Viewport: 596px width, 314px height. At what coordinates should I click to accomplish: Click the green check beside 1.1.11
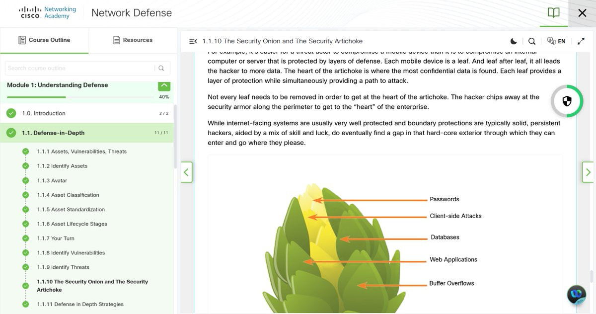tap(26, 304)
